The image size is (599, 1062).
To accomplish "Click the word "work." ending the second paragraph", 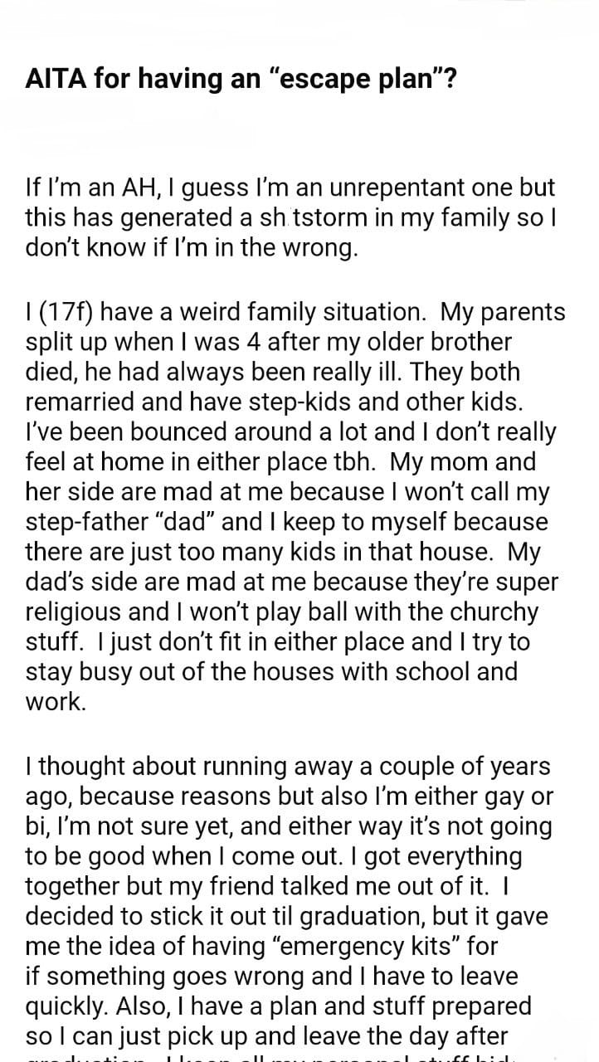I will coord(56,703).
